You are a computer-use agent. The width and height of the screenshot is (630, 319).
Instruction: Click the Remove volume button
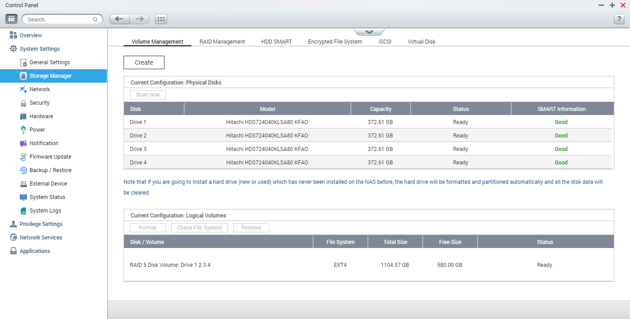coord(251,228)
